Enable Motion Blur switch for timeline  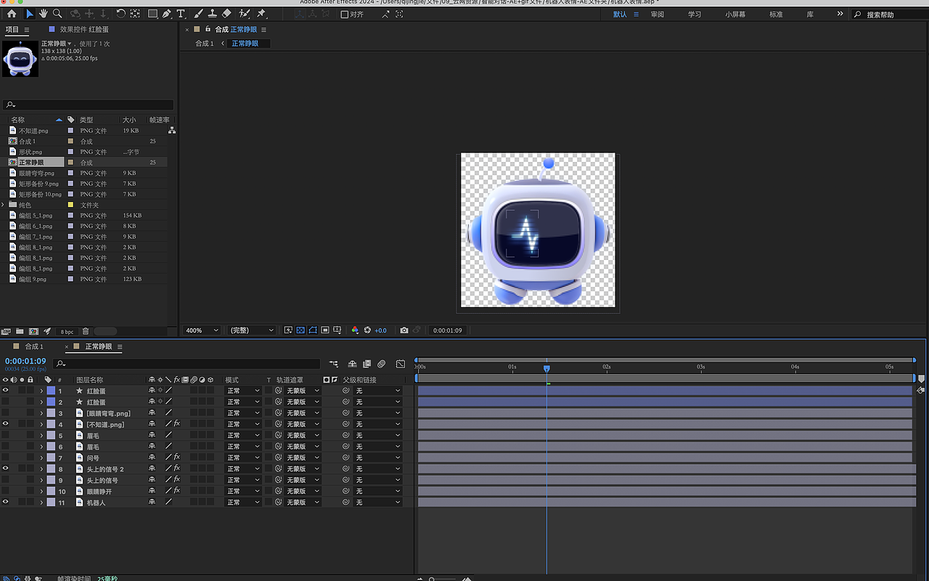point(381,364)
